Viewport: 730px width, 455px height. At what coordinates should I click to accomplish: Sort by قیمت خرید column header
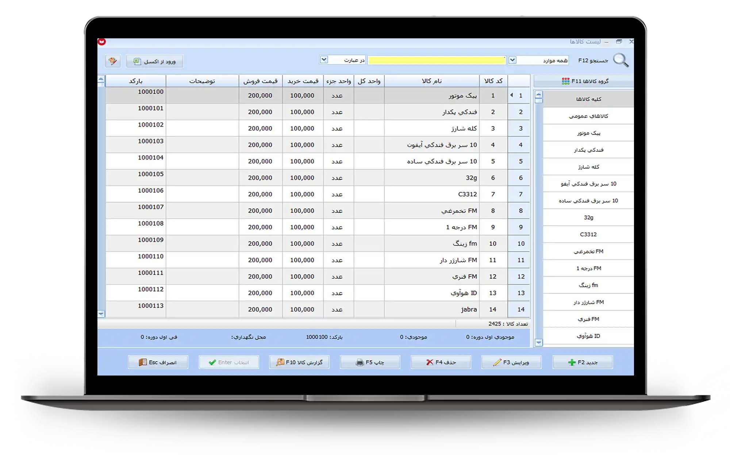click(x=303, y=81)
